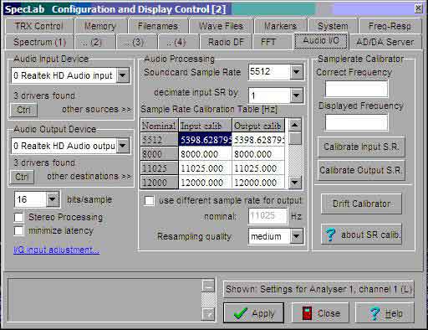Open the Spectrum .. (2) tab
Image resolution: width=428 pixels, height=330 pixels.
95,42
